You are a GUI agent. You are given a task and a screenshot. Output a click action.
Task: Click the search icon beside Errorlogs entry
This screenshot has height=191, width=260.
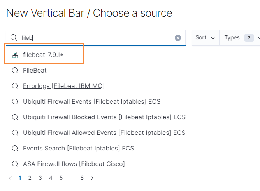tap(15, 86)
